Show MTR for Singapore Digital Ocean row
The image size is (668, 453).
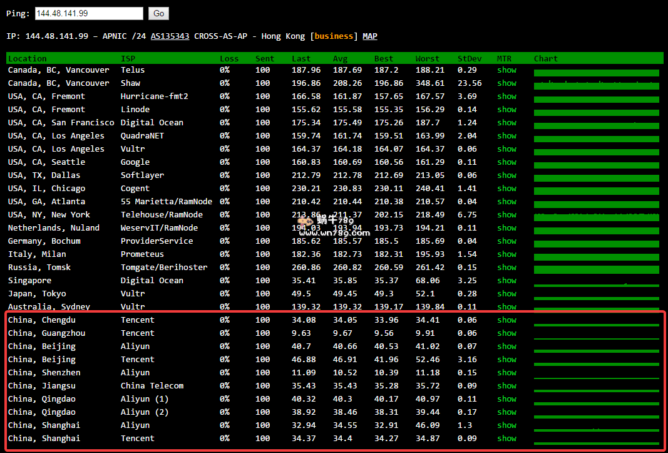[506, 281]
